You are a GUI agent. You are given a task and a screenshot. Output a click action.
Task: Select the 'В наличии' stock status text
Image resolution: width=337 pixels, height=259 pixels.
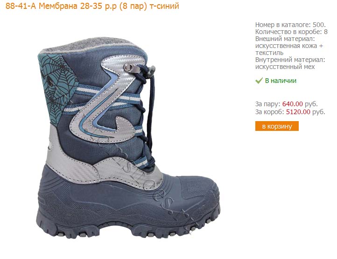tap(281, 81)
